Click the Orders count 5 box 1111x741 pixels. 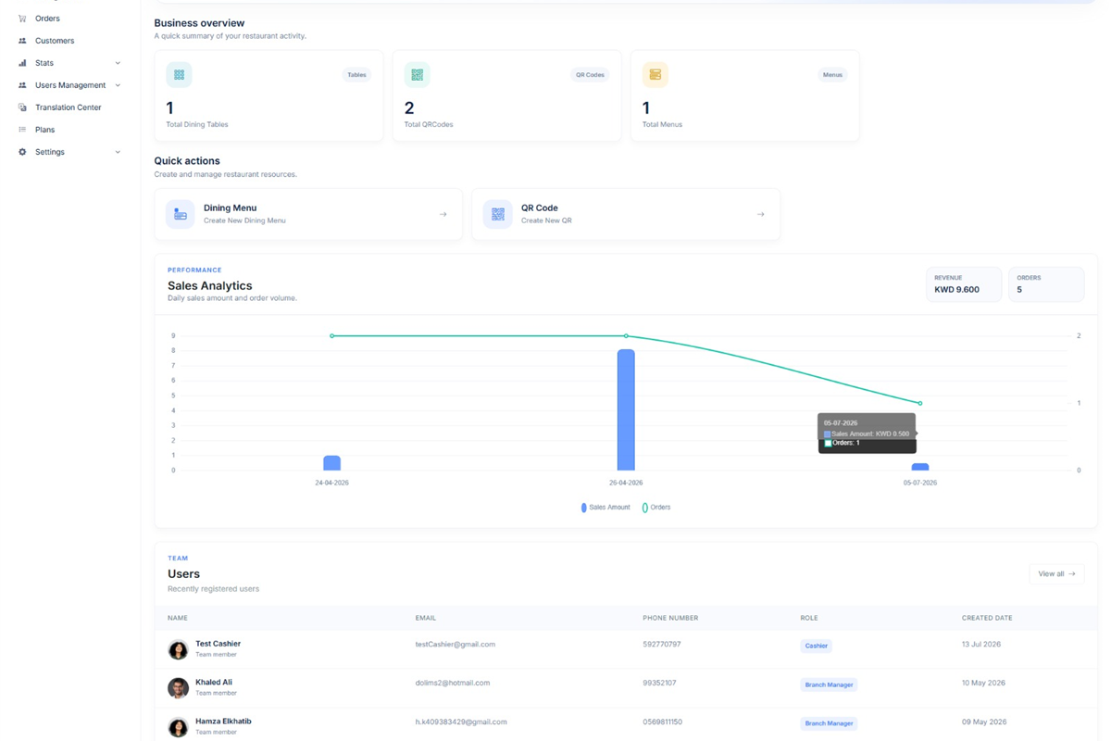1046,284
